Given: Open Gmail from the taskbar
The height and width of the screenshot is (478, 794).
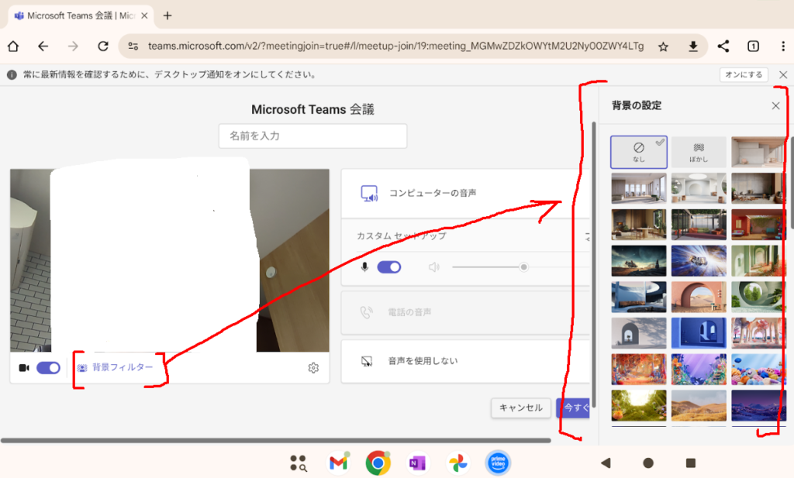Looking at the screenshot, I should (338, 463).
